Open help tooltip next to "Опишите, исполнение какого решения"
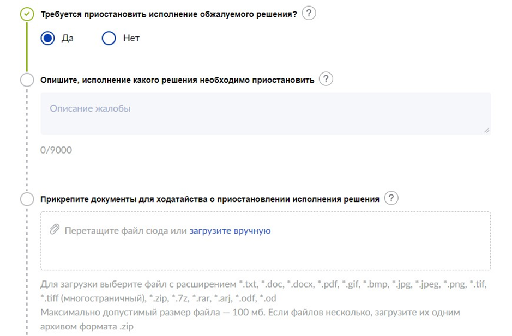 pos(326,80)
